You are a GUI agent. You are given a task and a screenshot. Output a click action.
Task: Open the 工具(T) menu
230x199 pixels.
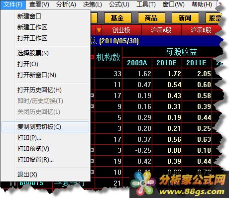click(146, 4)
